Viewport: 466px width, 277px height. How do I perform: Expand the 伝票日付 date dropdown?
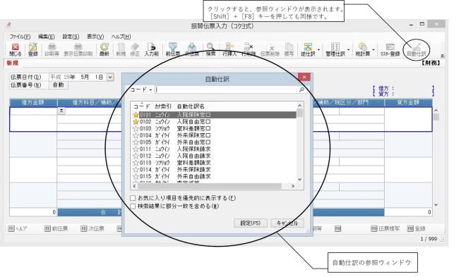click(110, 77)
